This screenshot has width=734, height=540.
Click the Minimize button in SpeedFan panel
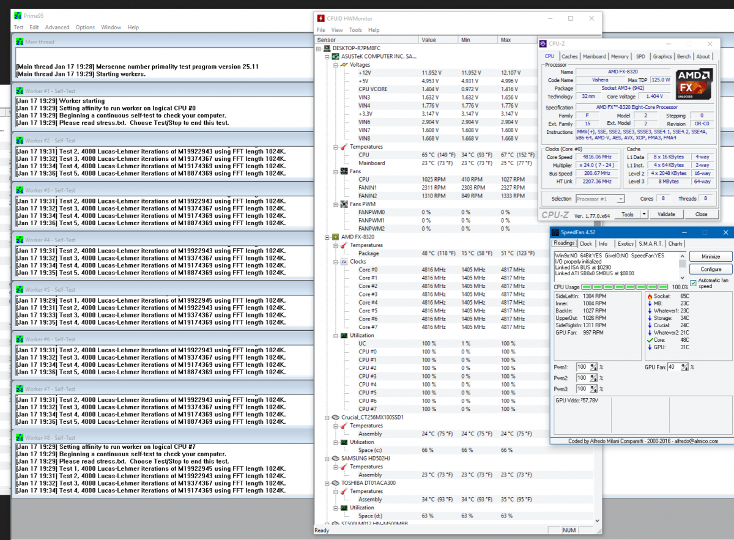[711, 256]
